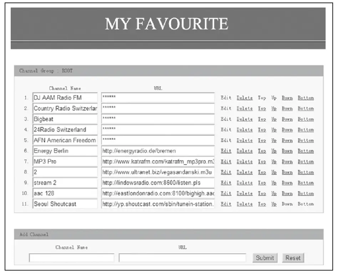Click the 24Radio Switzerland name field
The height and width of the screenshot is (277, 337).
65,129
